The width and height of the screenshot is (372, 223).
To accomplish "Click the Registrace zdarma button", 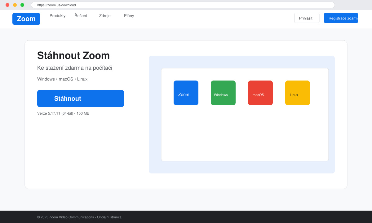I will point(341,18).
